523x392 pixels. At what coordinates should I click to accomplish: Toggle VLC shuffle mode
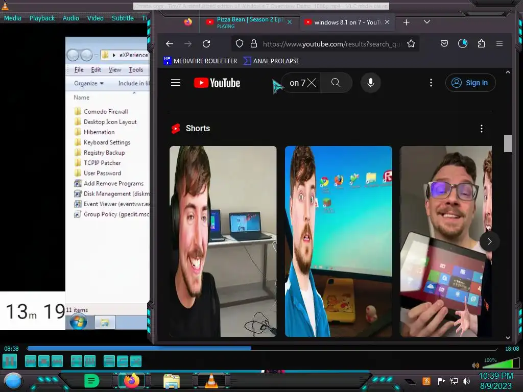pos(136,361)
